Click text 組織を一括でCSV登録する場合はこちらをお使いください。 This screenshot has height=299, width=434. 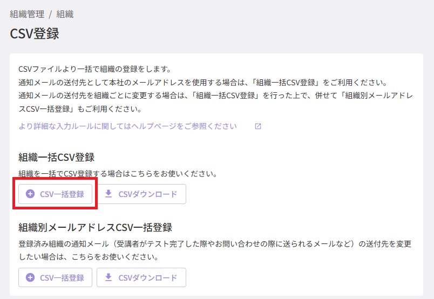tap(118, 174)
